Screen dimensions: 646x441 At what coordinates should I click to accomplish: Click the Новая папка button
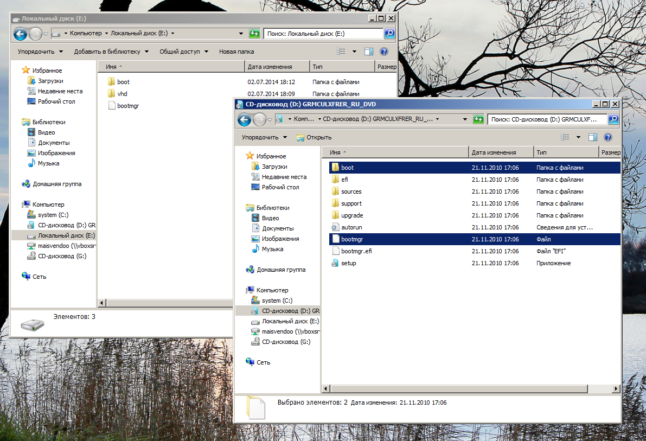click(236, 51)
